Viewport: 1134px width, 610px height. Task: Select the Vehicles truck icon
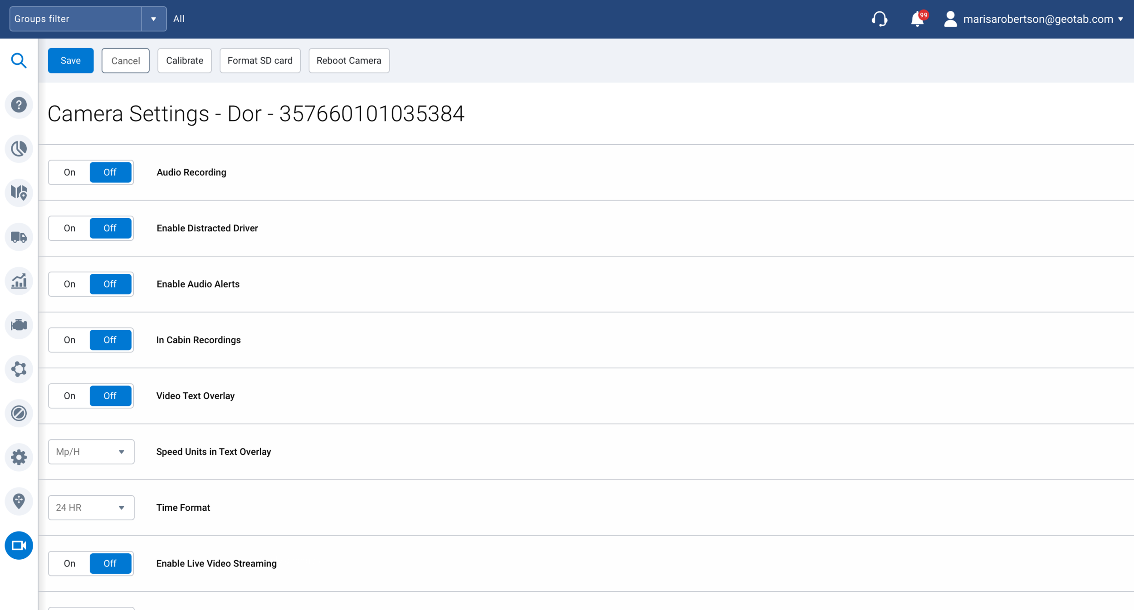pos(19,237)
